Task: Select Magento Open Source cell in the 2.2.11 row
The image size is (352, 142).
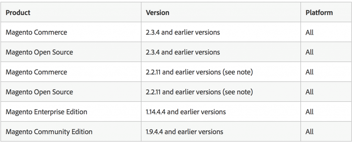Action: point(71,92)
